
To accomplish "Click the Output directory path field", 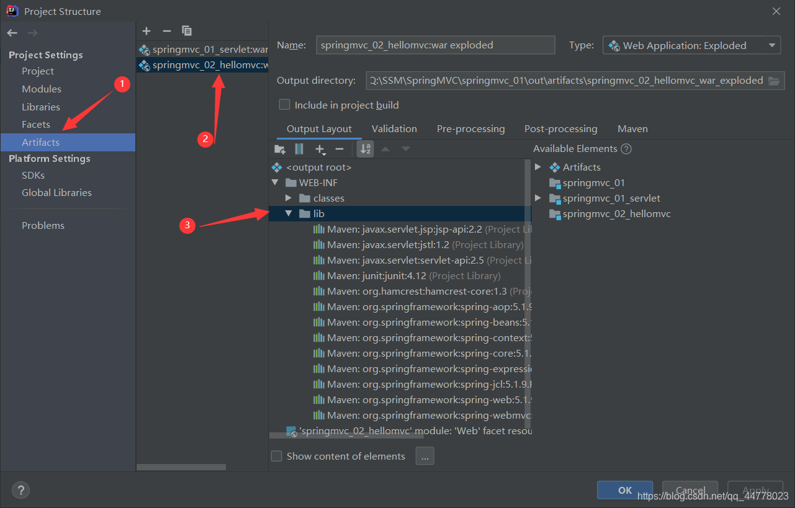I will click(565, 81).
